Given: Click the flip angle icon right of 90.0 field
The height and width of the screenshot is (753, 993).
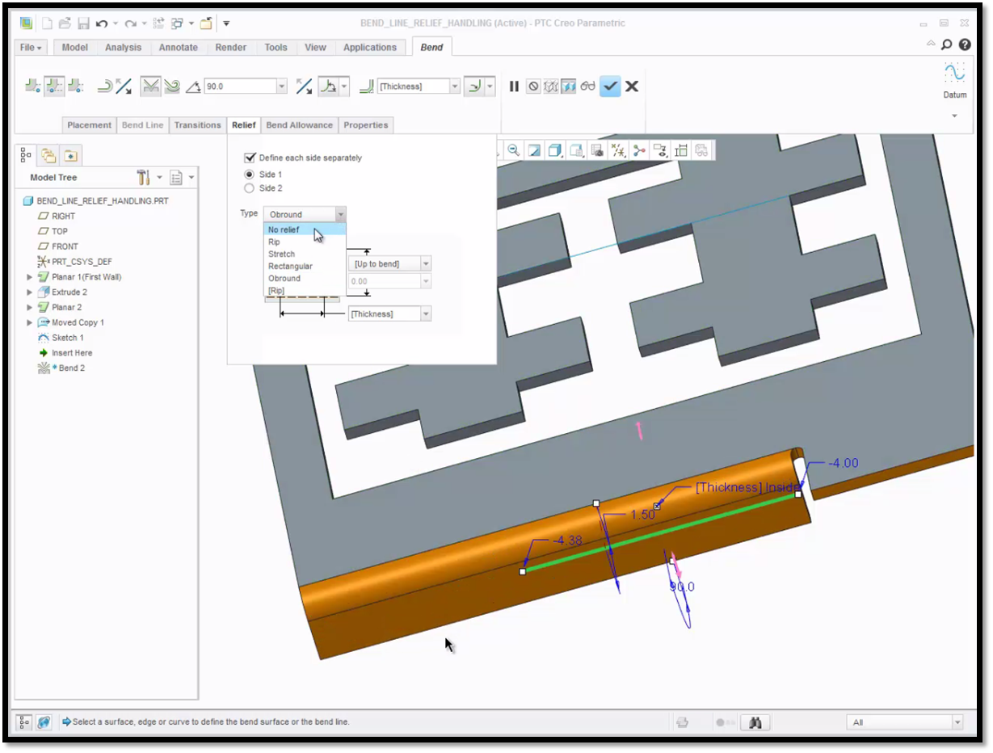Looking at the screenshot, I should point(304,86).
